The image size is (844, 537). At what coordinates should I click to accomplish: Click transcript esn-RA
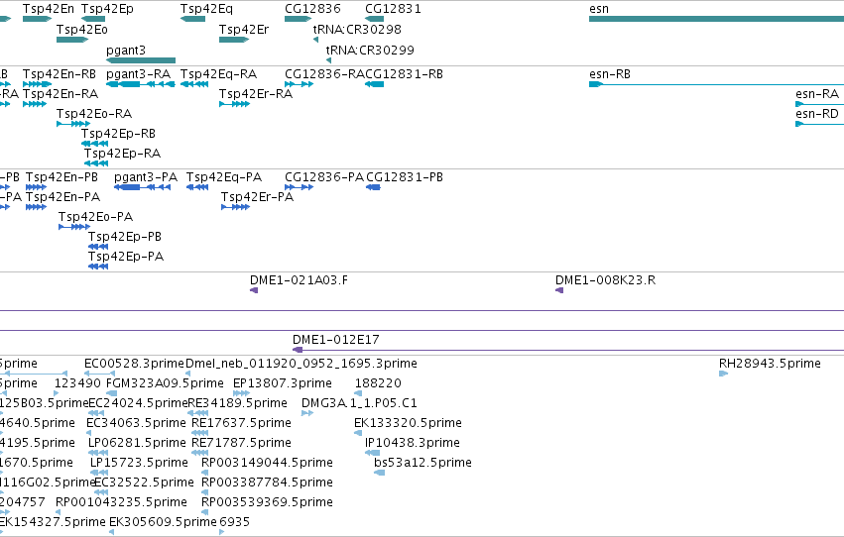click(820, 104)
